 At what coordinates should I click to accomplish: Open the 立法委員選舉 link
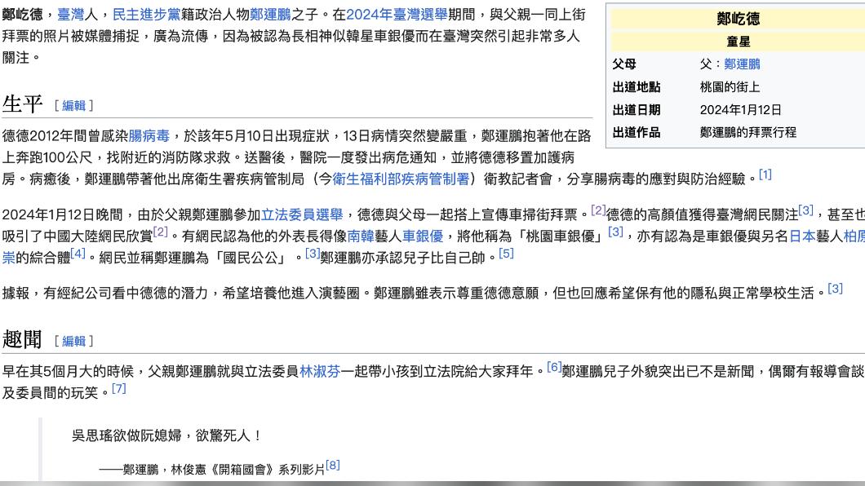(x=302, y=215)
